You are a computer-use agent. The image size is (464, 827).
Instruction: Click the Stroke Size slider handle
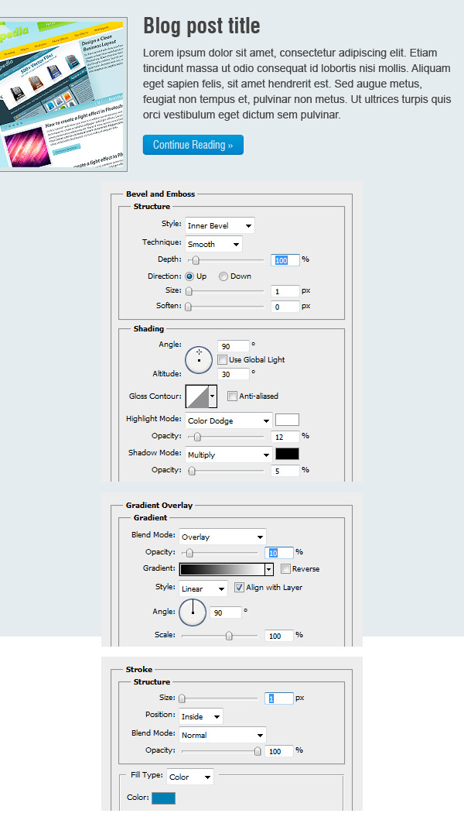pos(183,698)
